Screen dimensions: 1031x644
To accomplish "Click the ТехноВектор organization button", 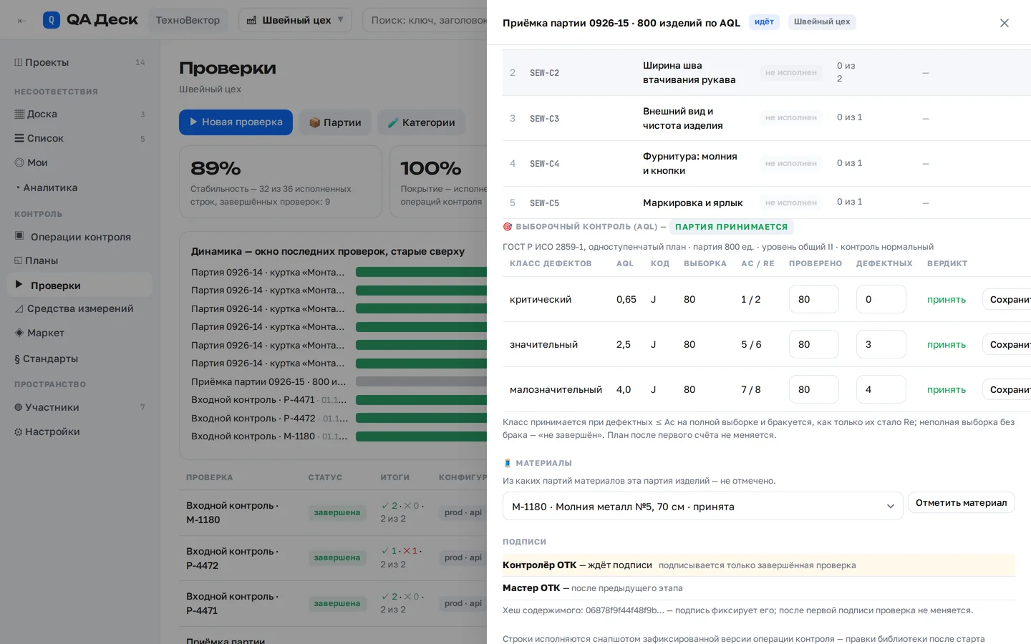I will pos(188,20).
